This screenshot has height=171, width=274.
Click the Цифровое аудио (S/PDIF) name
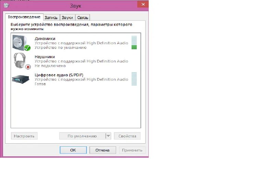[59, 75]
